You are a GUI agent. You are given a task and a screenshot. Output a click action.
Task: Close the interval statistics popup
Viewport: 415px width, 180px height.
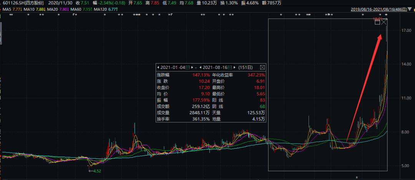[262, 67]
